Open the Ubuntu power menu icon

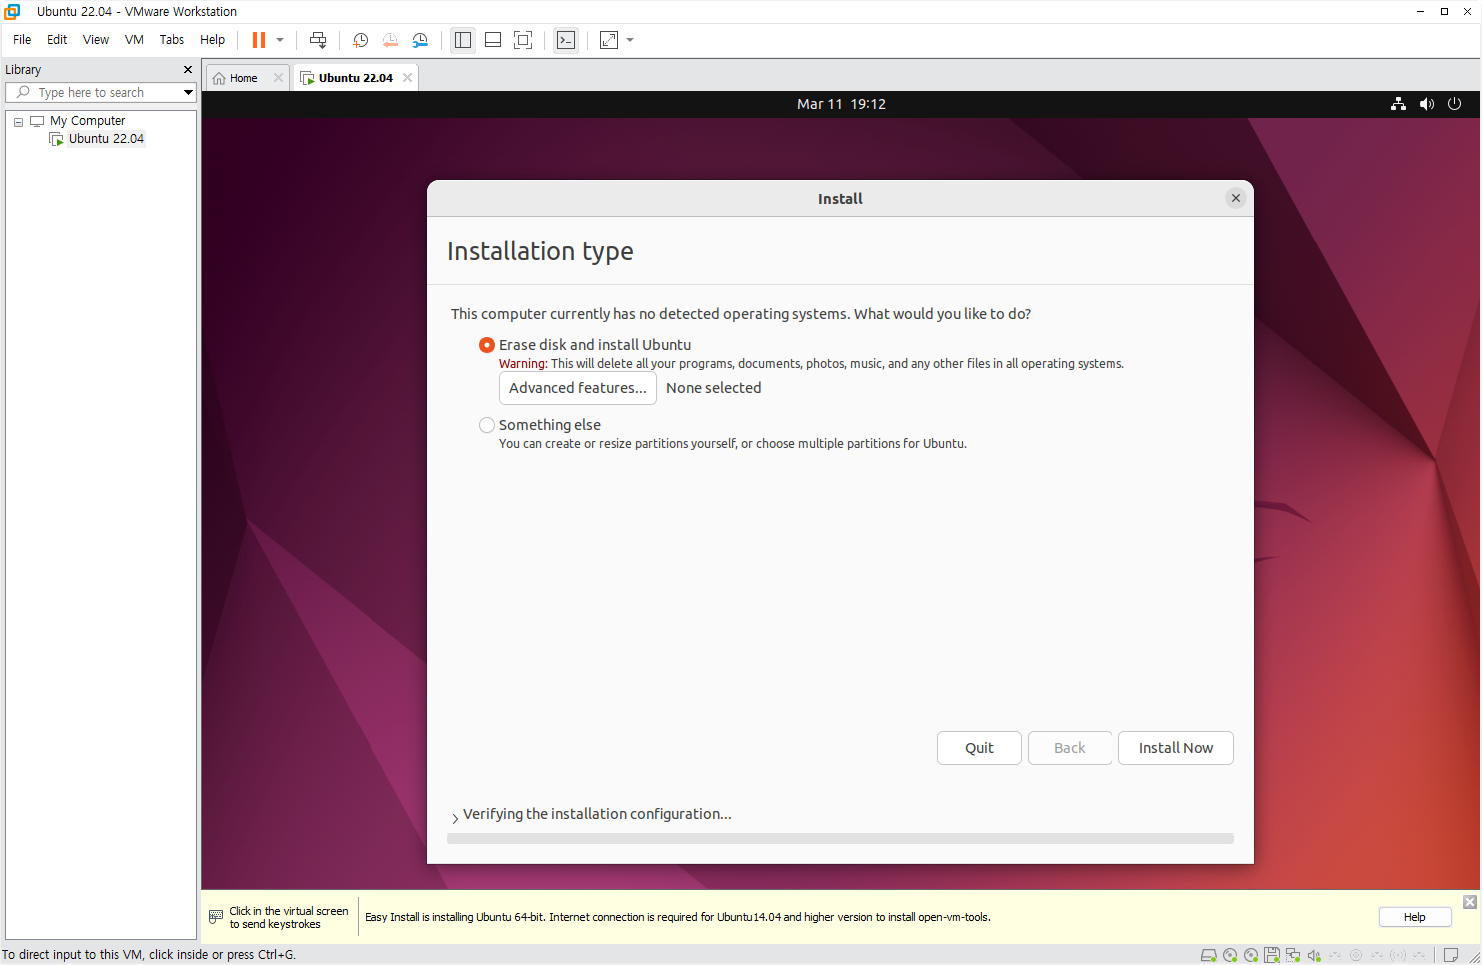coord(1454,104)
